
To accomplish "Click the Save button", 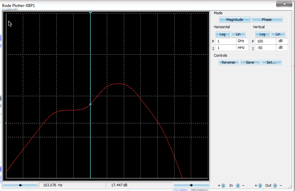I will 250,62.
